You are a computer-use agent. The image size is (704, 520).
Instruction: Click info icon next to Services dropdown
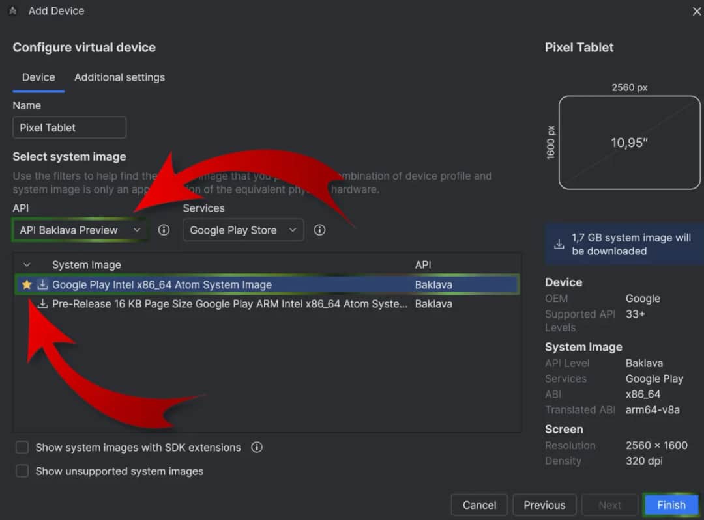click(319, 230)
